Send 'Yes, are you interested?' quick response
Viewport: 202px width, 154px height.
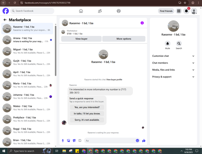click(x=87, y=107)
